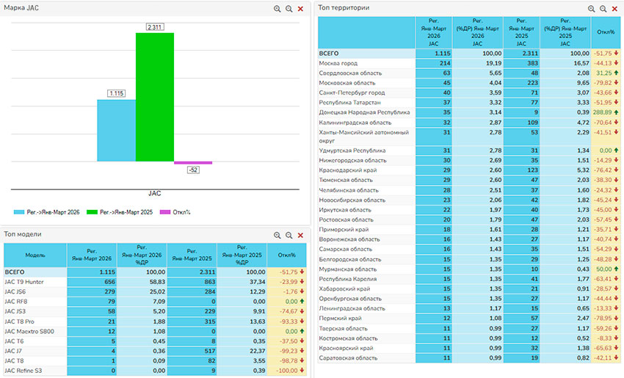This screenshot has height=378, width=624.
Task: Select the JAC JS3 model row
Action: [x=155, y=311]
